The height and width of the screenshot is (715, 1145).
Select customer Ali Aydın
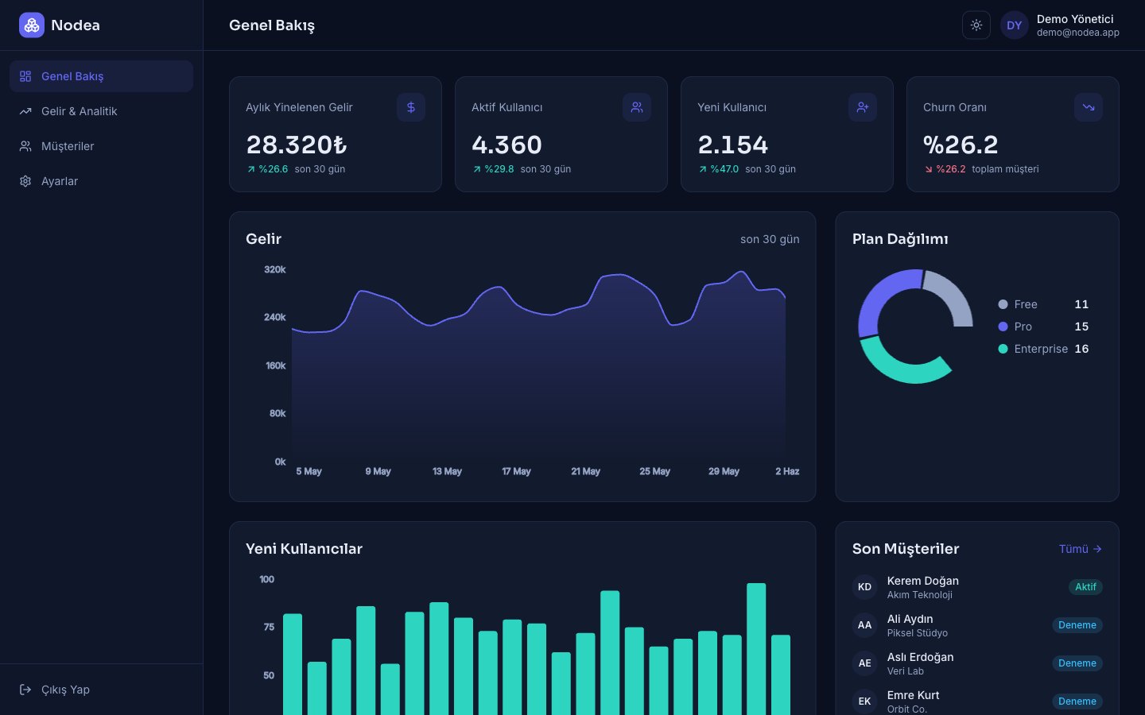(x=977, y=625)
